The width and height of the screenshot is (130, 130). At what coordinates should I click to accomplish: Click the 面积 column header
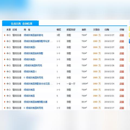(x=84, y=30)
